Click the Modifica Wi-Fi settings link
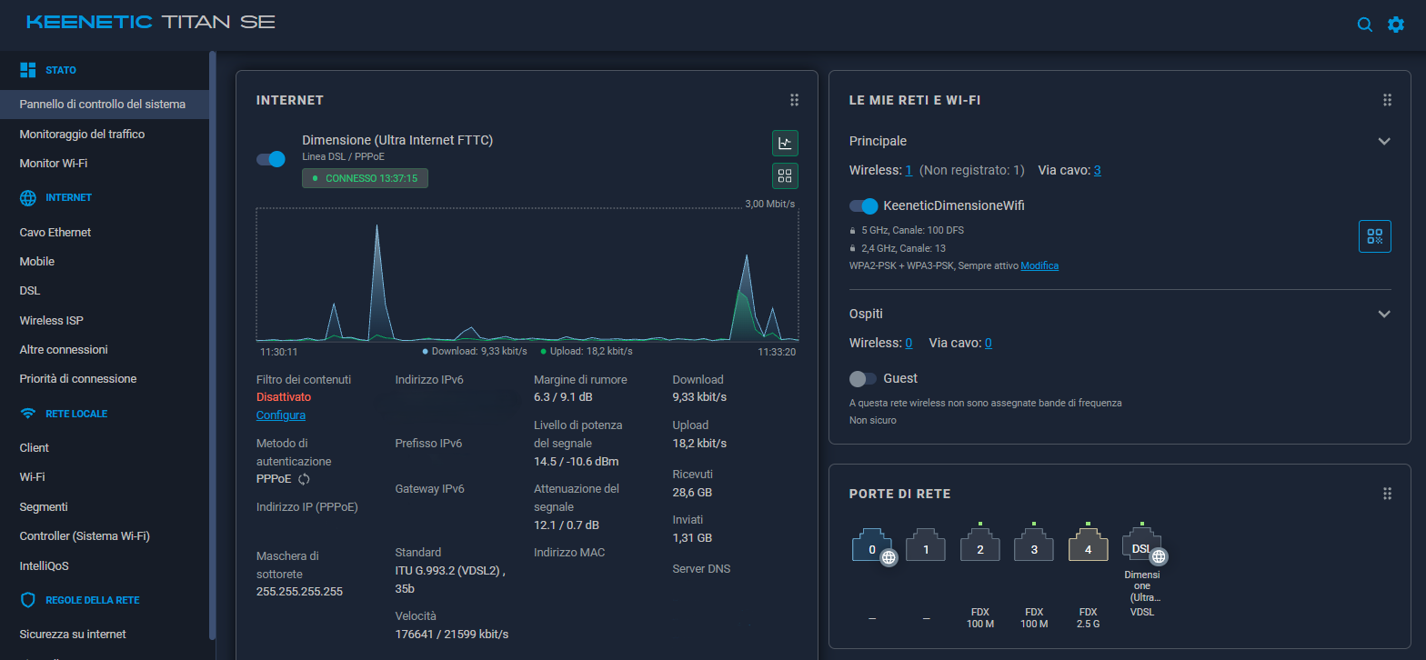1426x660 pixels. pos(1039,265)
